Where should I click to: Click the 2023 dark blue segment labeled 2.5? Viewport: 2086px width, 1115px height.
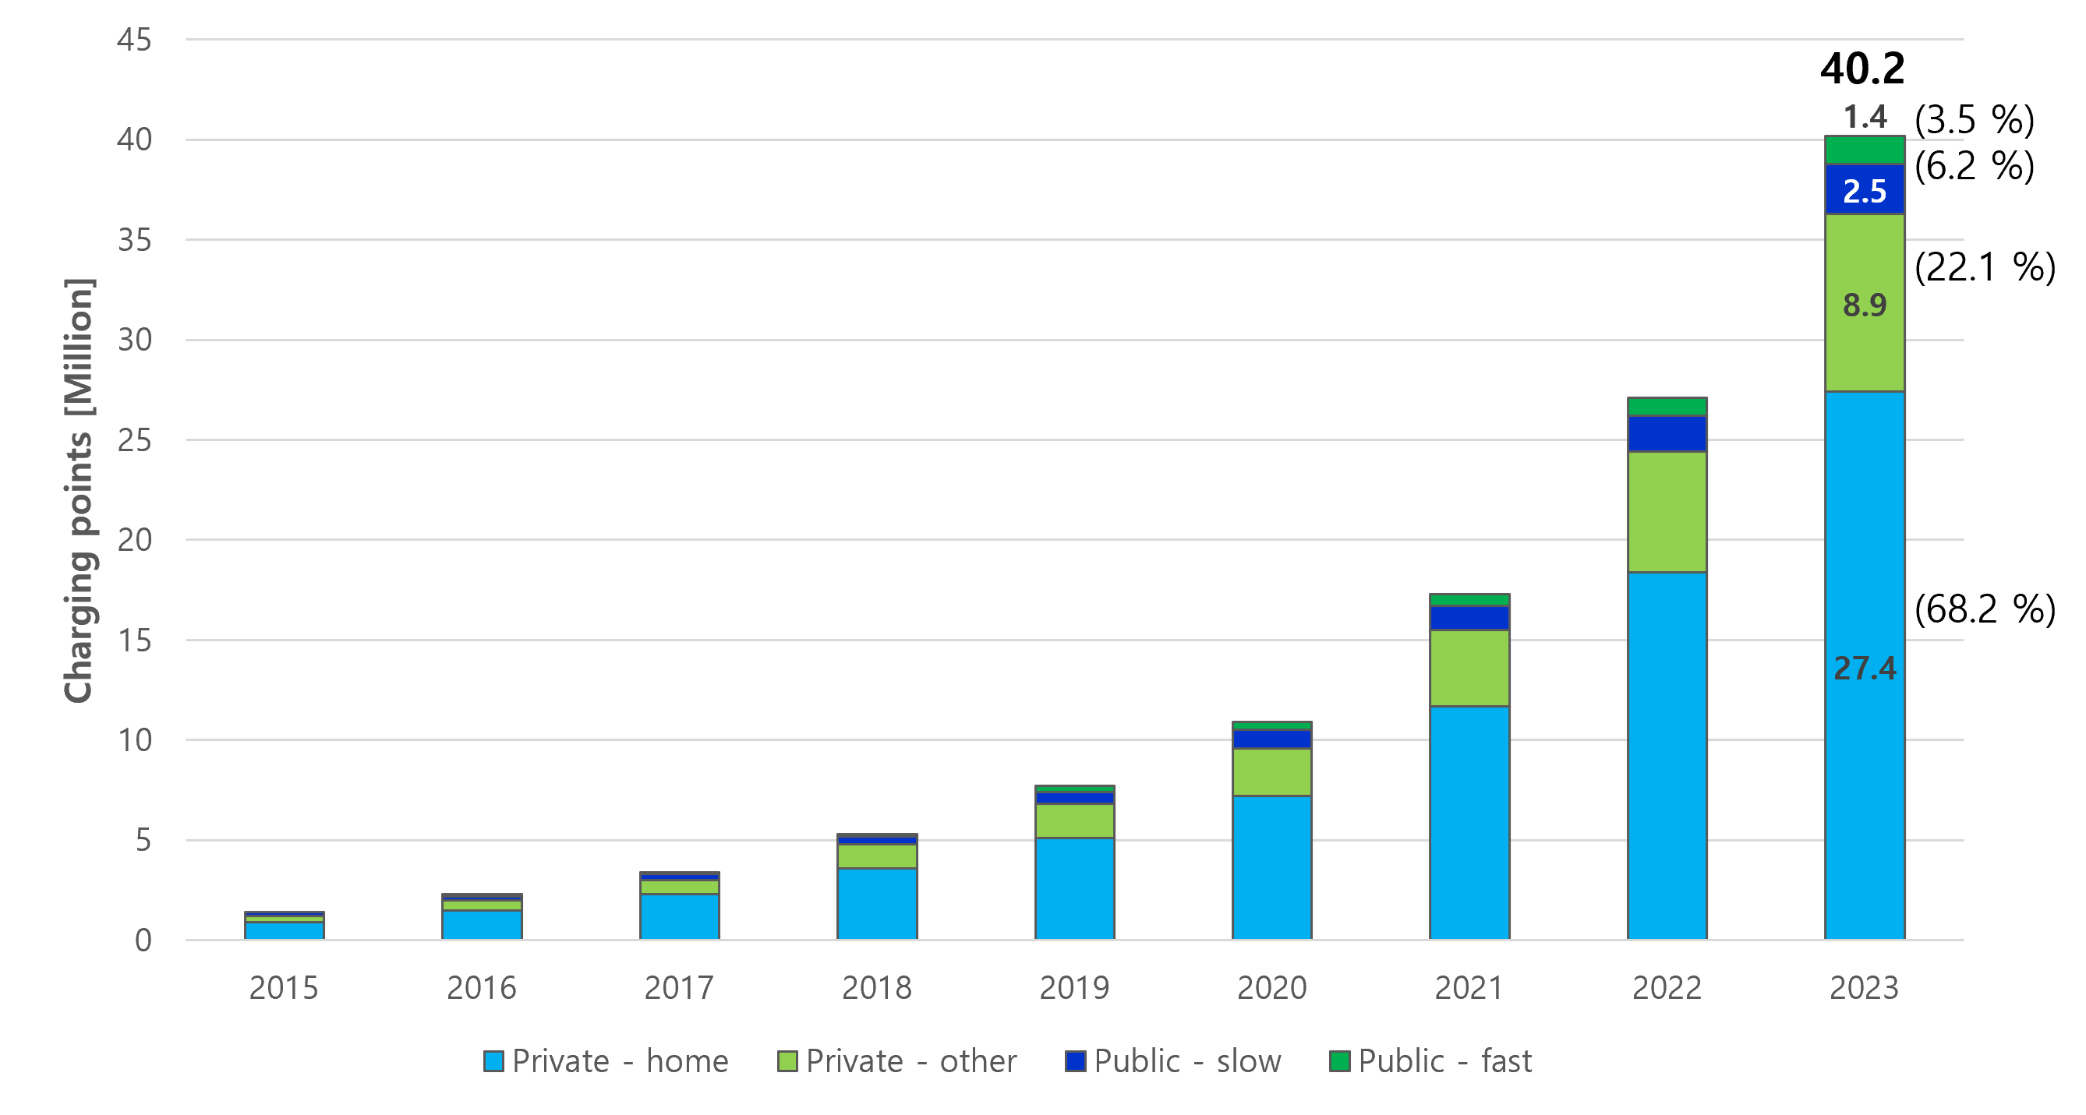1864,190
